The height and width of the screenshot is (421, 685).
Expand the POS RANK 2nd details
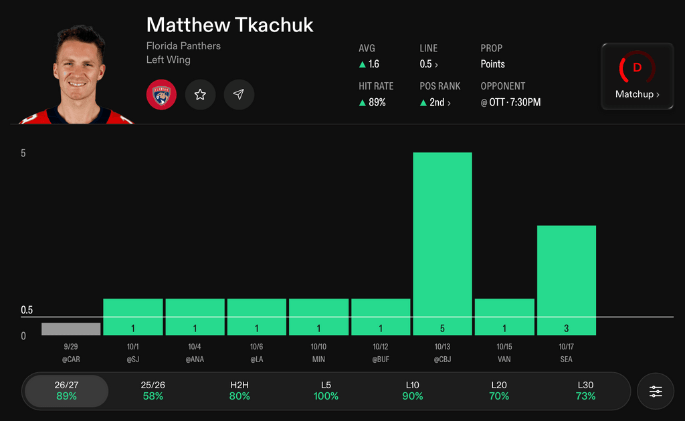[435, 102]
